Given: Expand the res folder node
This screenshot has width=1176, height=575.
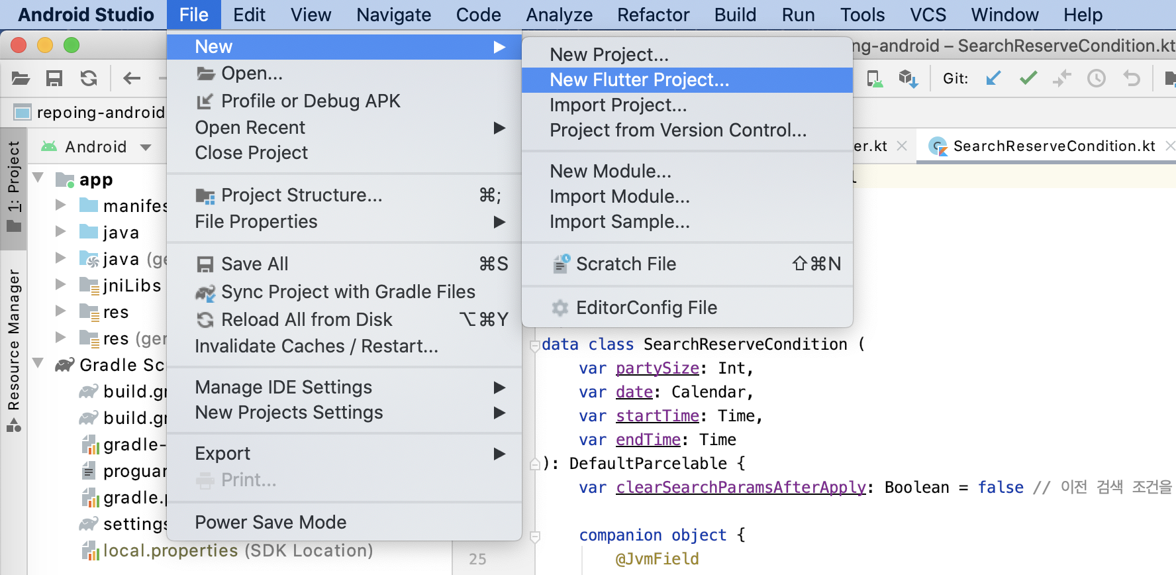Looking at the screenshot, I should (x=60, y=311).
